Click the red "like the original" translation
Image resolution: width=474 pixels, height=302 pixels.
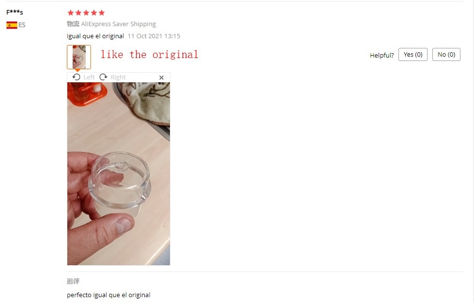click(x=149, y=55)
